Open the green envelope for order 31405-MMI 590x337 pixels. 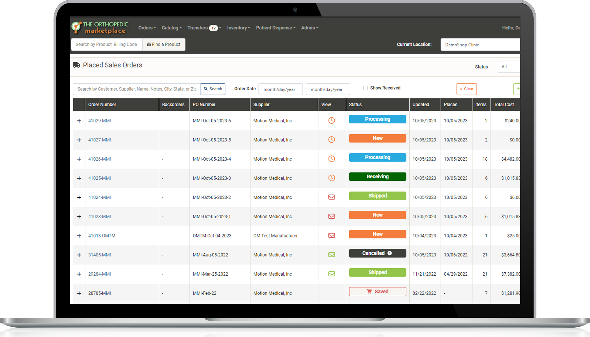[x=332, y=255]
